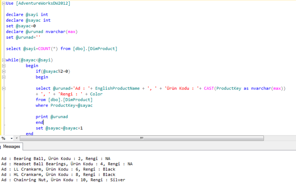The height and width of the screenshot is (183, 296).
Task: Collapse the inner begin block under if
Action: (x=3, y=77)
